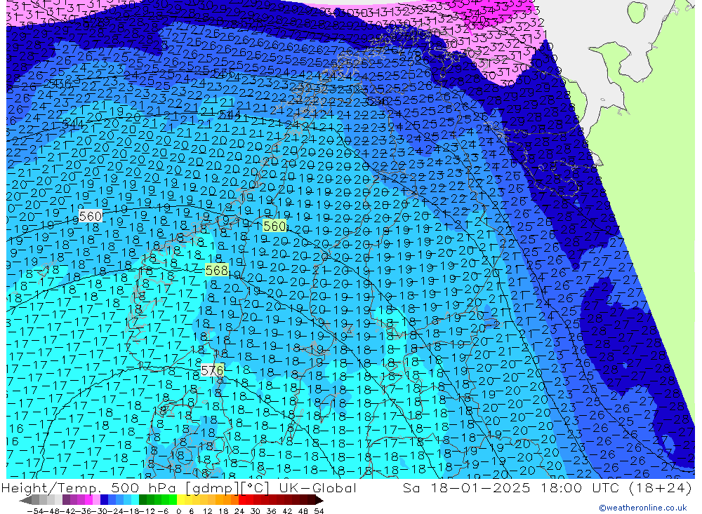Select the dark blue legend swatch above -30
The width and height of the screenshot is (702, 514).
point(104,501)
